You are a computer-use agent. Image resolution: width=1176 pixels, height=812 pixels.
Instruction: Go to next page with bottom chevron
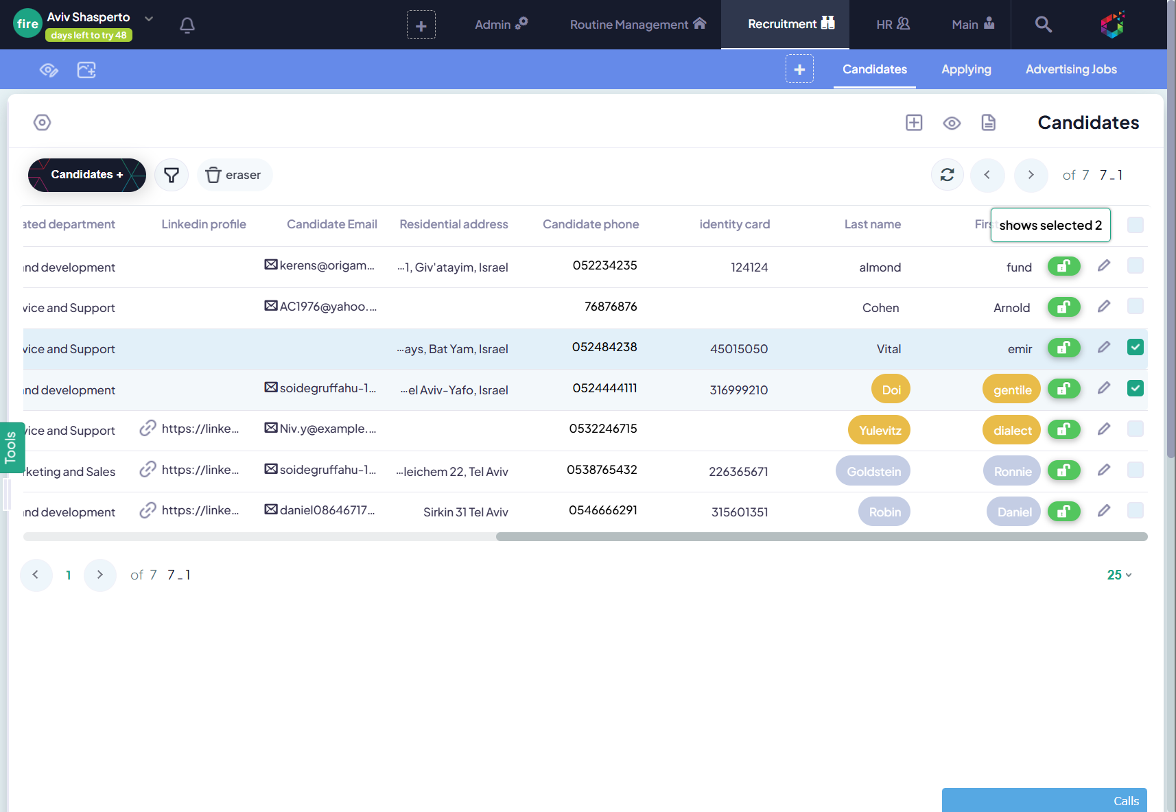[100, 575]
